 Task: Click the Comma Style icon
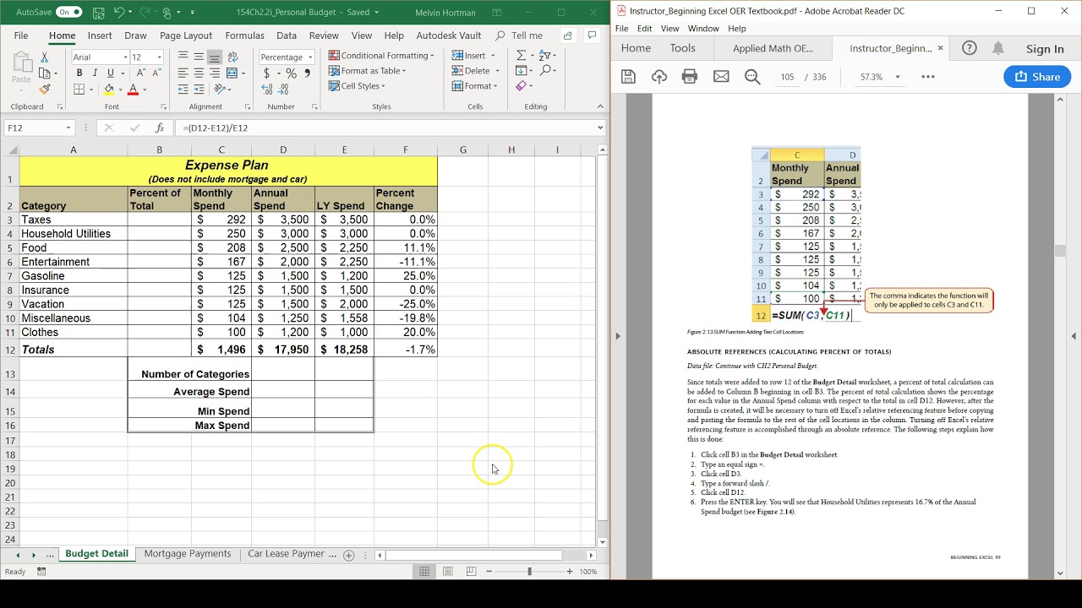307,73
